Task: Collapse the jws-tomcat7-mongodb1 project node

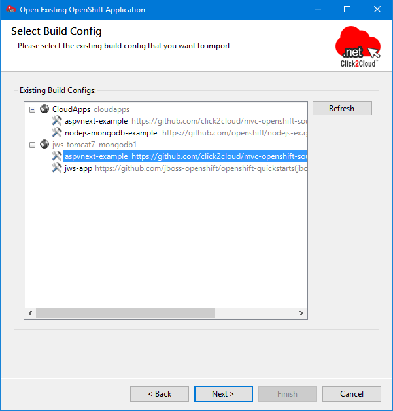Action: click(x=32, y=144)
